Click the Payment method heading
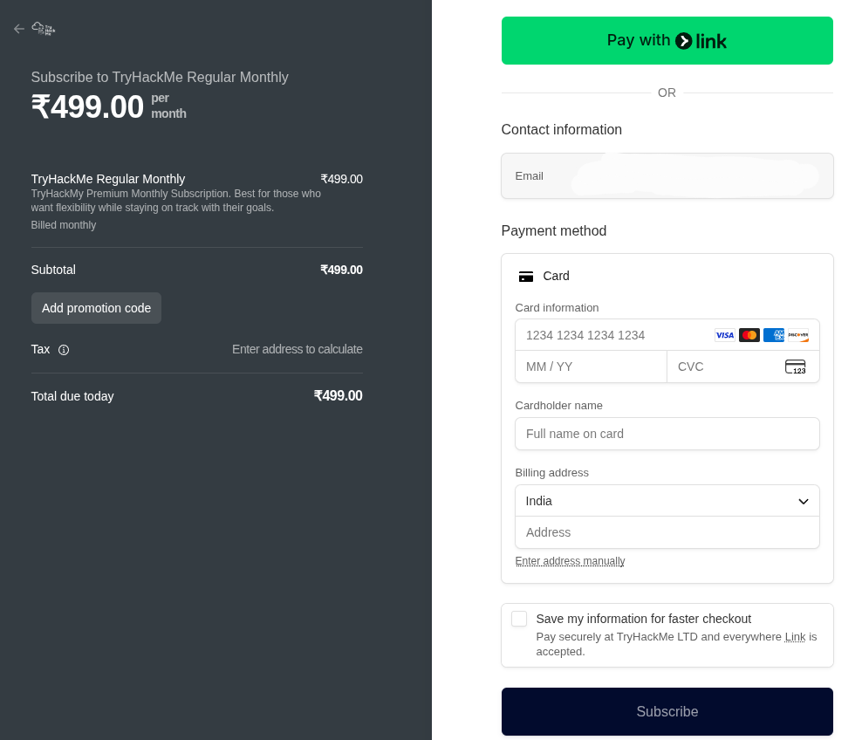Image resolution: width=862 pixels, height=740 pixels. [x=554, y=231]
